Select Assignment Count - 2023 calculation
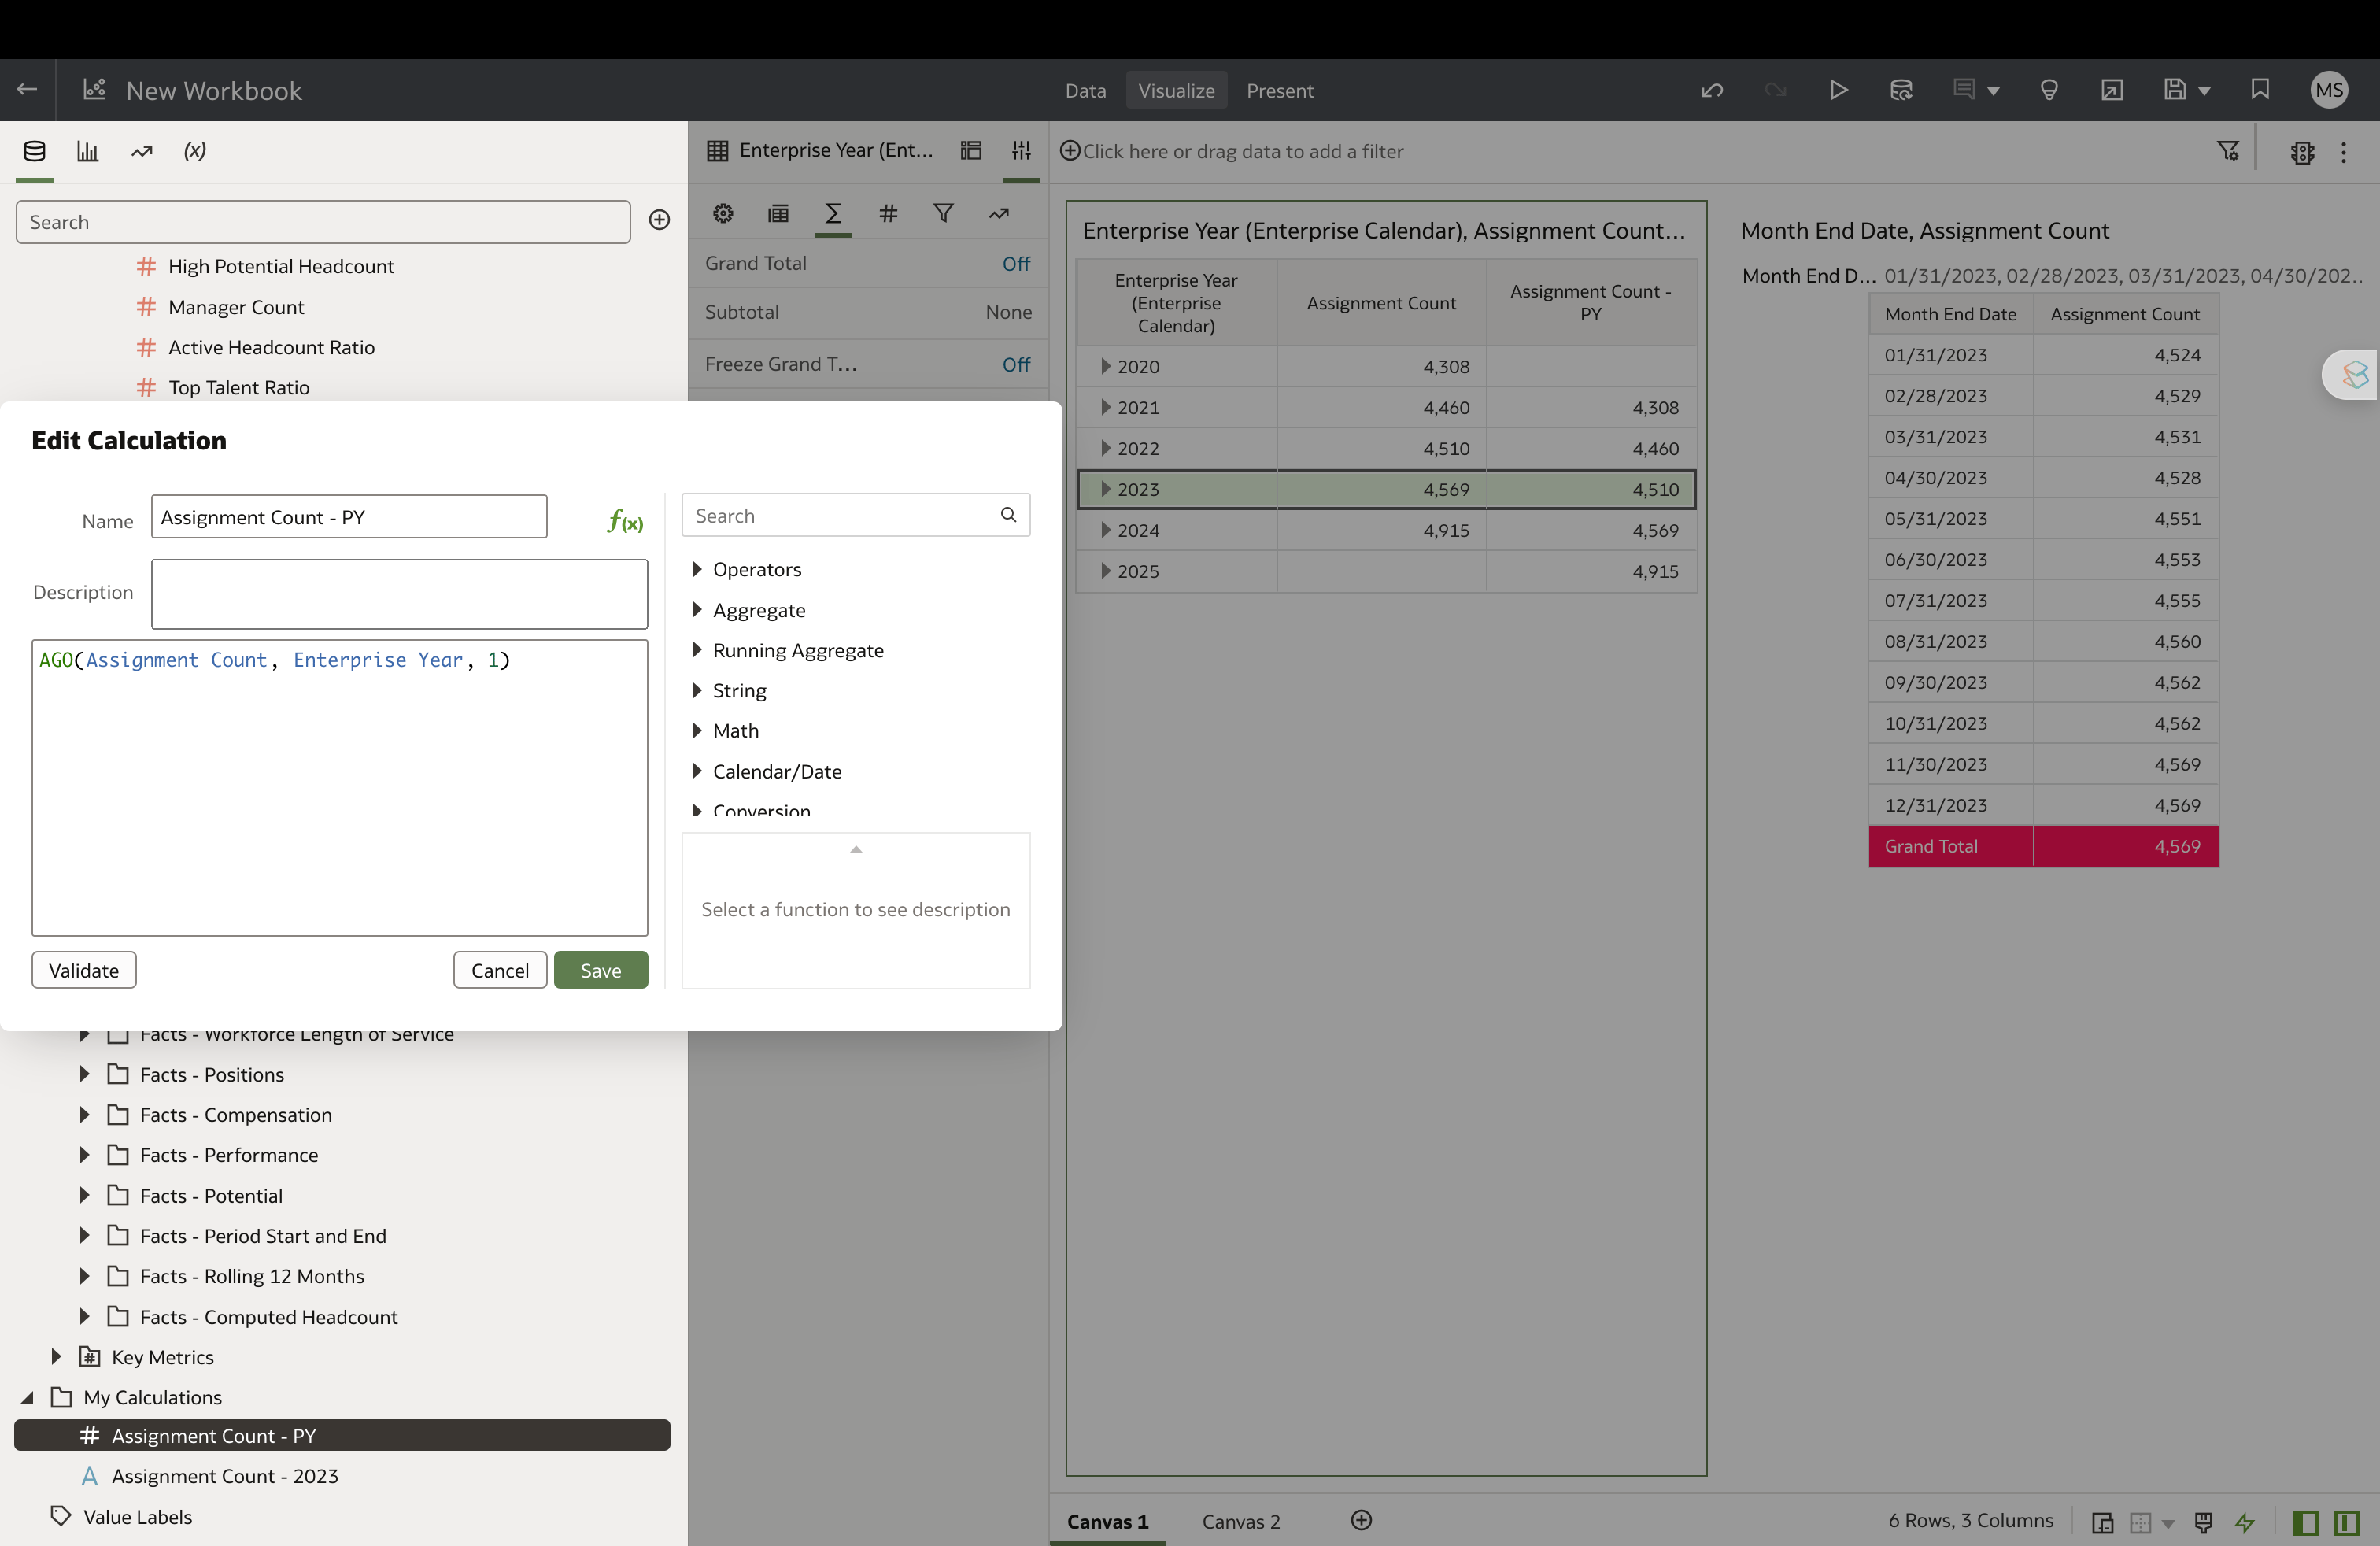The height and width of the screenshot is (1546, 2380). point(224,1476)
